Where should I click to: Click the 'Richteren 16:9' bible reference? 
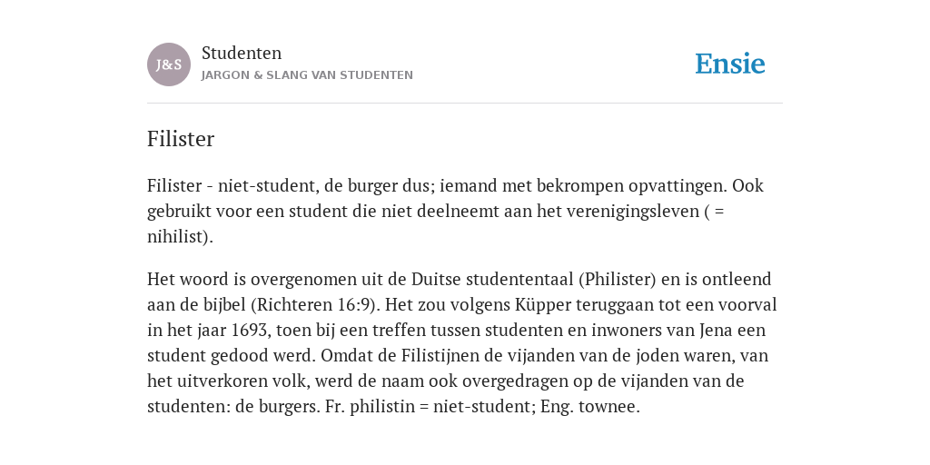pos(315,305)
